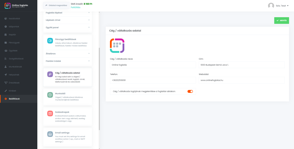
Task: Click the Pénzügyi beállítások wallet icon
Action: (x=50, y=41)
